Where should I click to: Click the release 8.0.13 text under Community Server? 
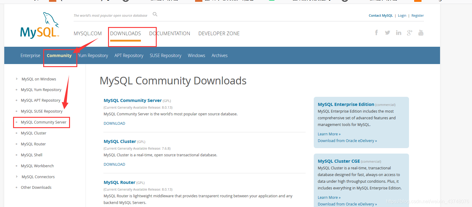pos(138,107)
